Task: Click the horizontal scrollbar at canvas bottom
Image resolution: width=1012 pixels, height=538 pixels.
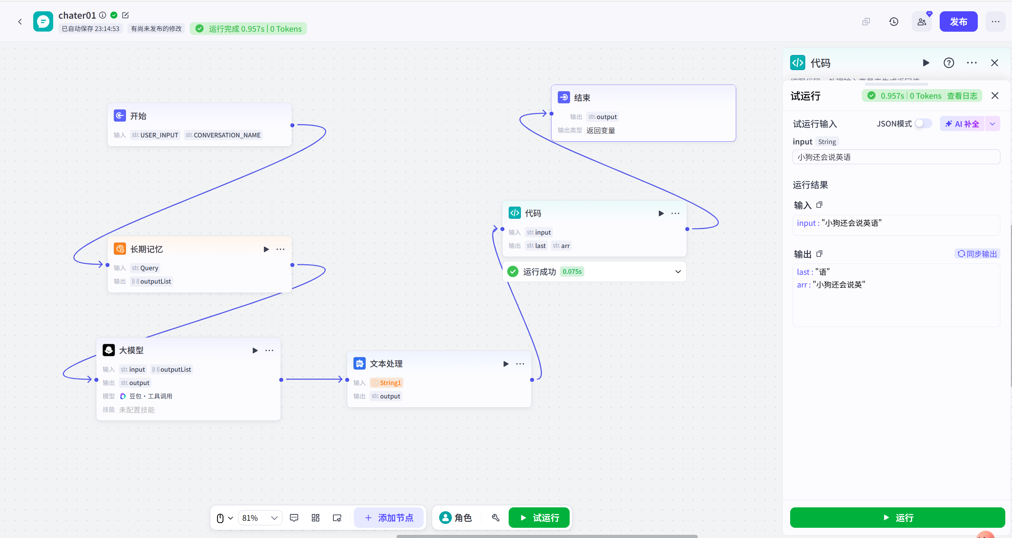Action: click(x=546, y=536)
